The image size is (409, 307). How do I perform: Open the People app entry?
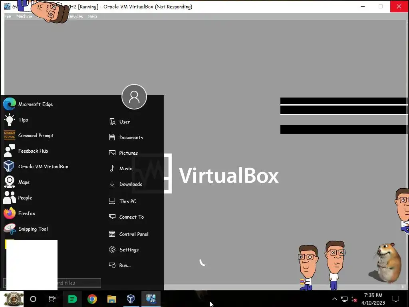pos(18,197)
